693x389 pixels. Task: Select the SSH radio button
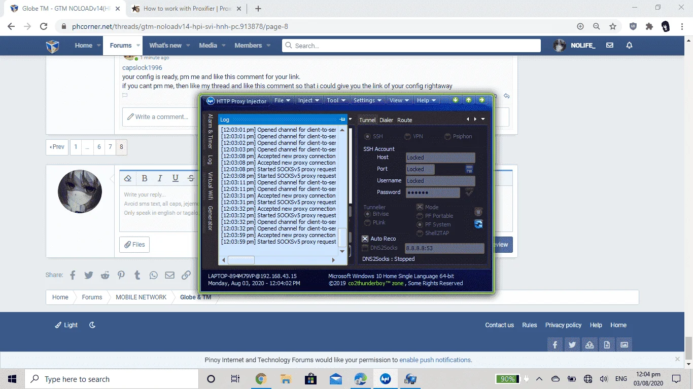click(367, 137)
